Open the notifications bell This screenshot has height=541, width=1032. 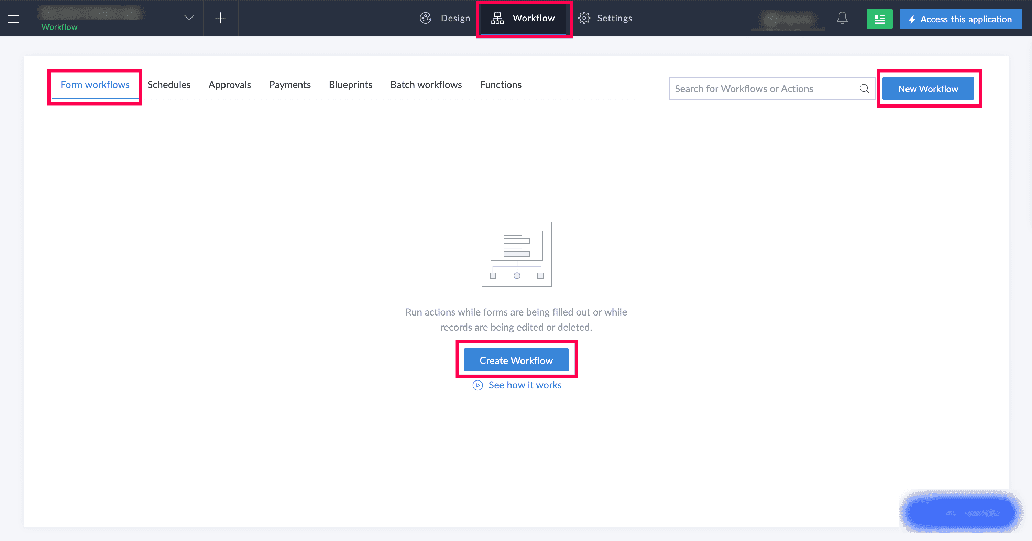coord(842,18)
